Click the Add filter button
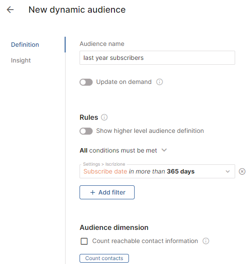 tap(107, 192)
